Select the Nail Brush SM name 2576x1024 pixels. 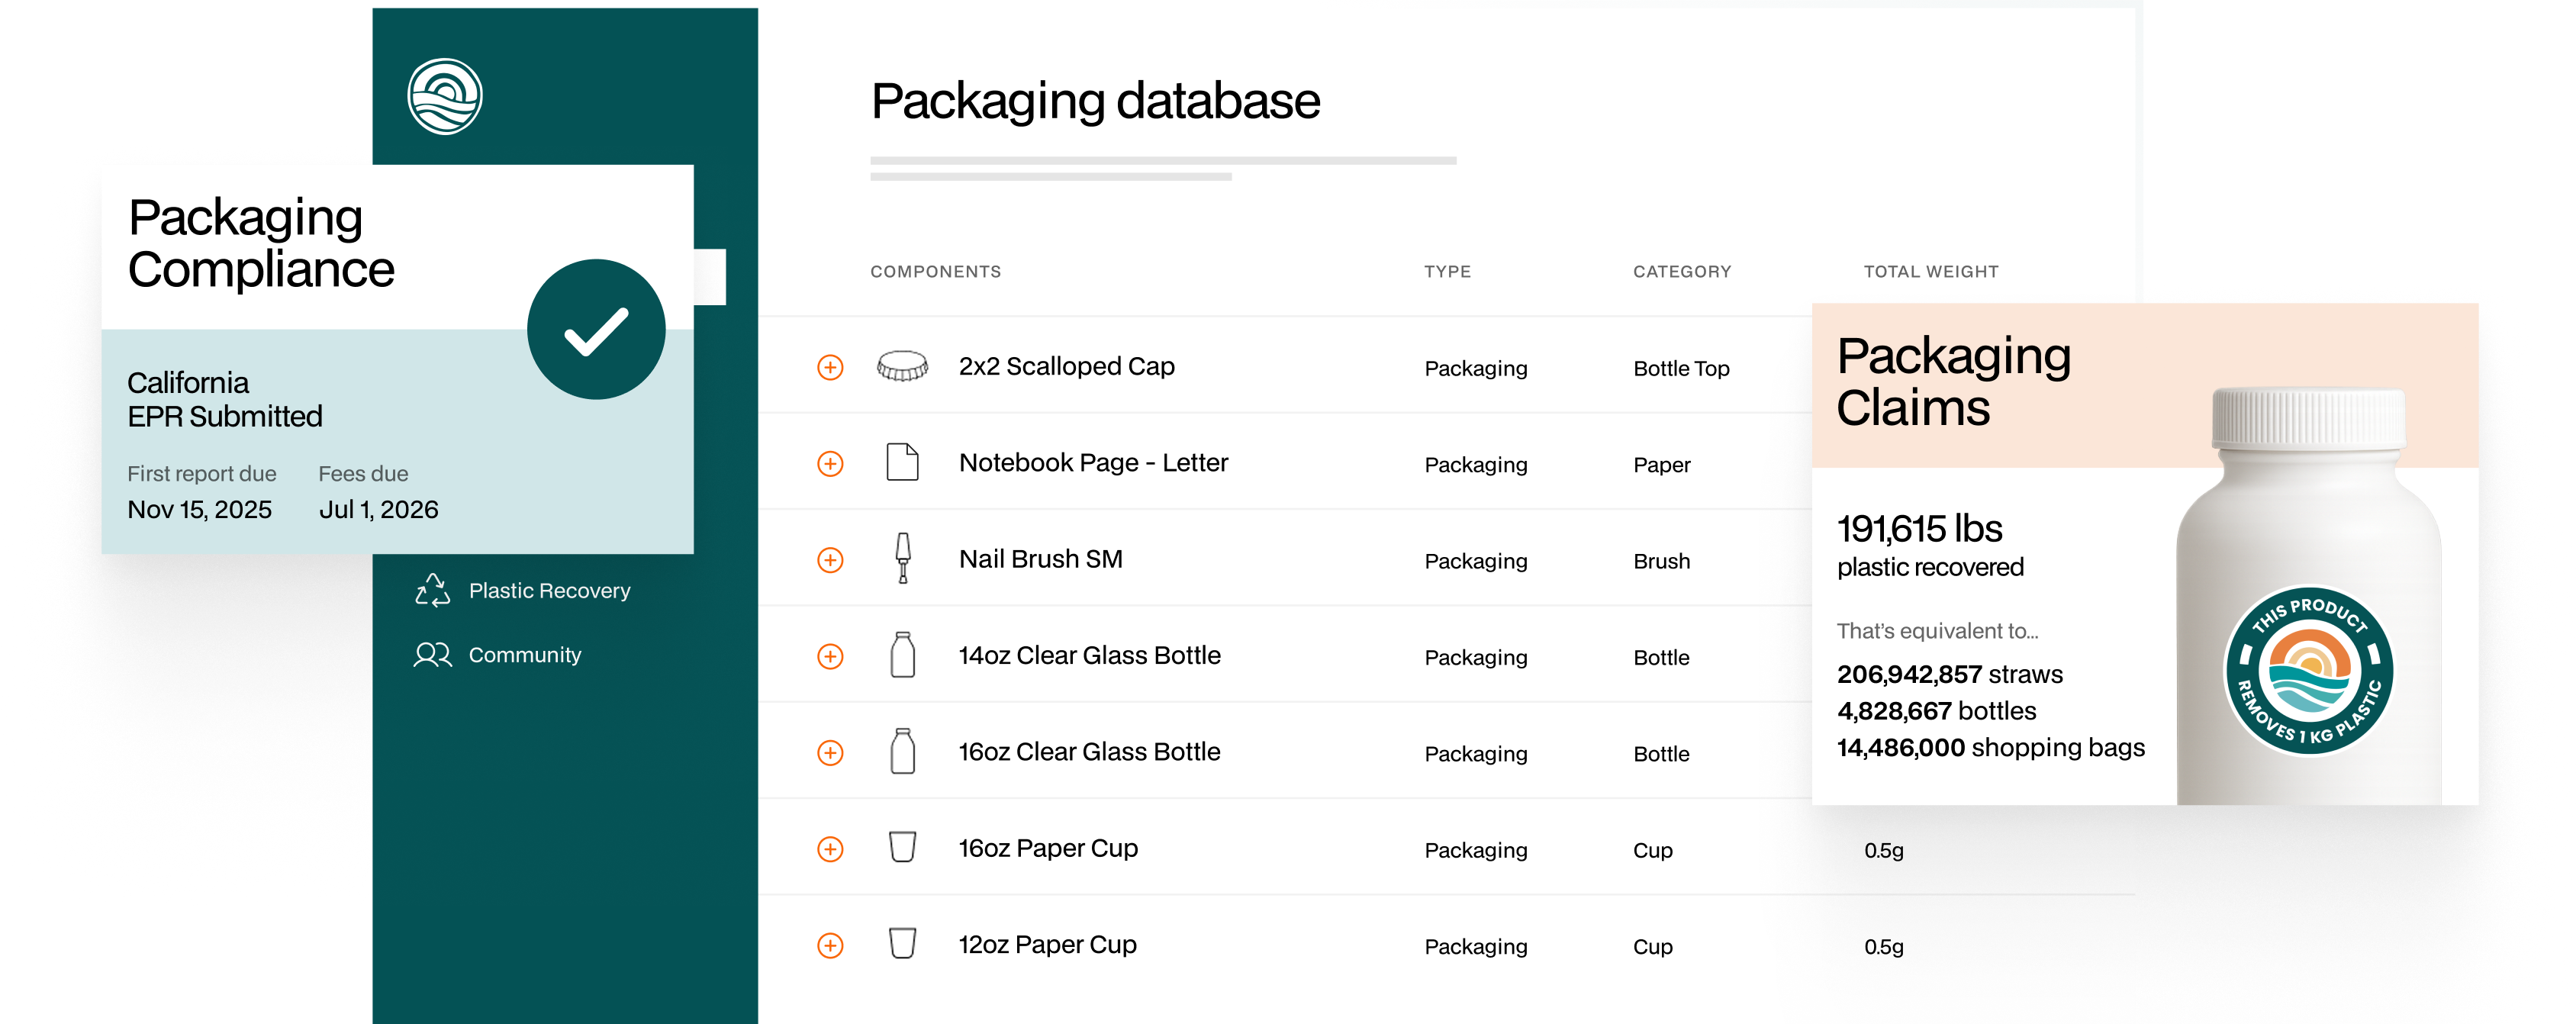1040,558
